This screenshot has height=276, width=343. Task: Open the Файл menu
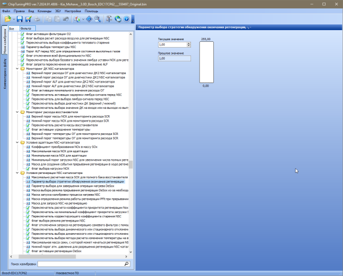click(6, 11)
